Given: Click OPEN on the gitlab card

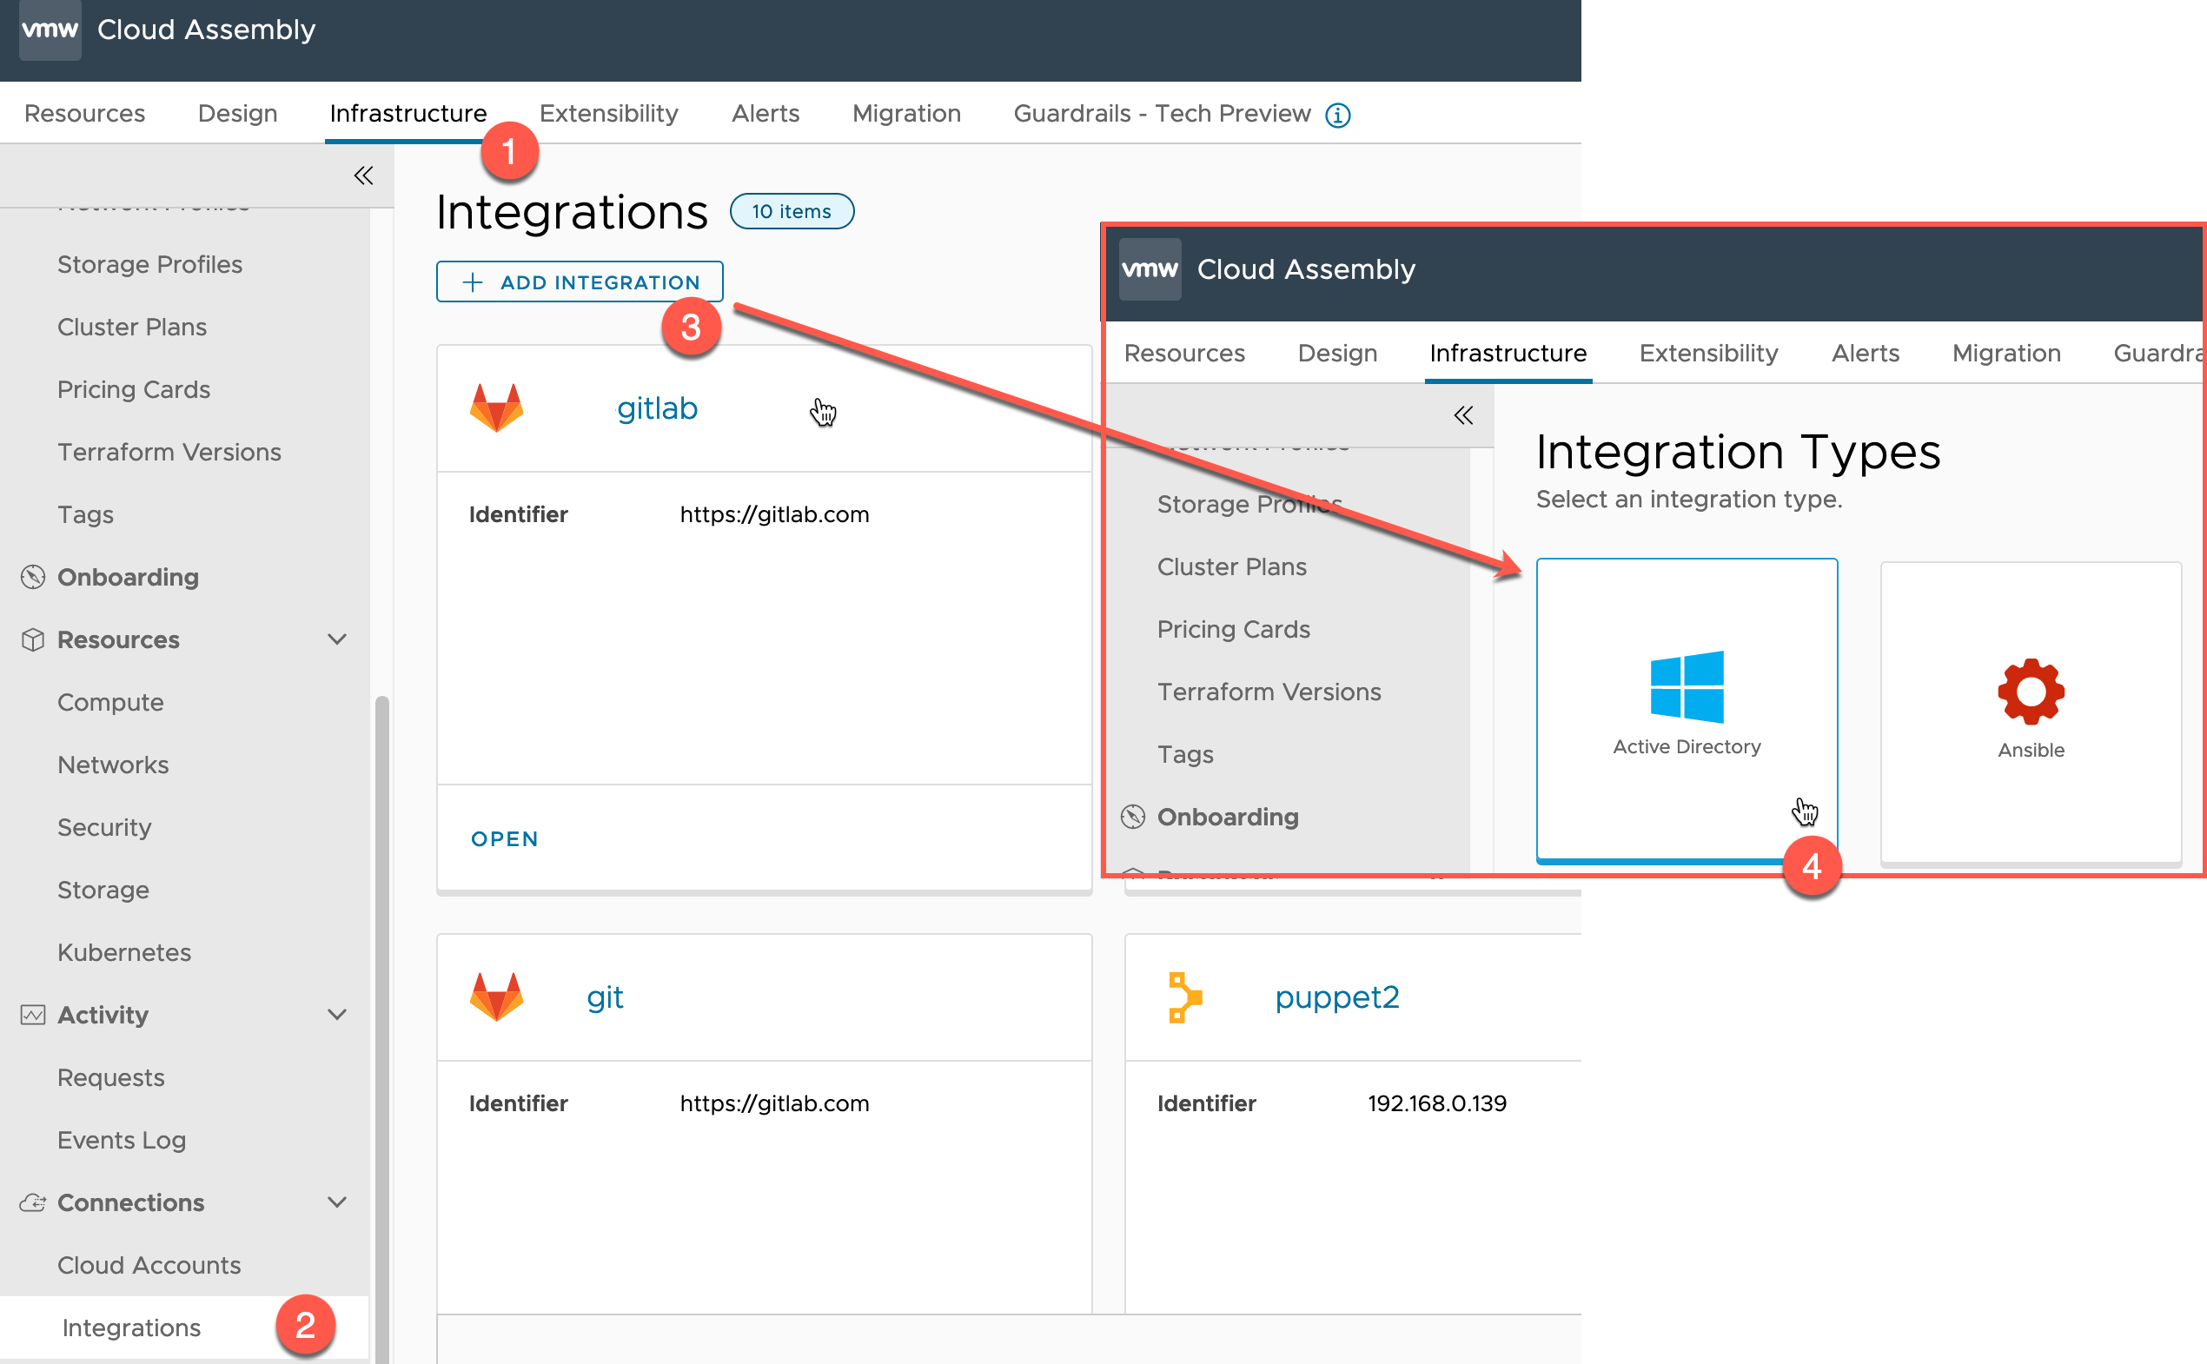Looking at the screenshot, I should [504, 839].
